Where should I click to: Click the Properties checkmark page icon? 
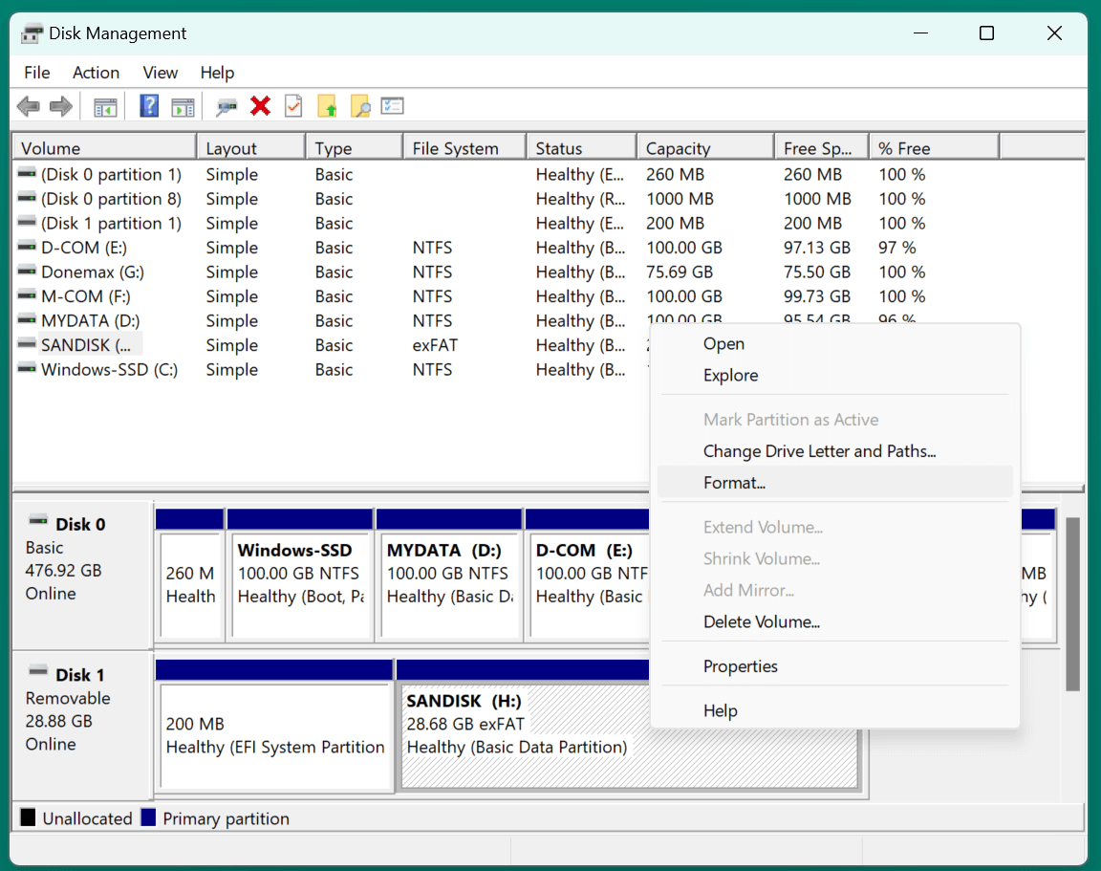click(x=293, y=106)
